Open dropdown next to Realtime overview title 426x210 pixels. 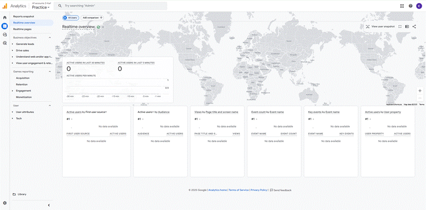pyautogui.click(x=103, y=27)
